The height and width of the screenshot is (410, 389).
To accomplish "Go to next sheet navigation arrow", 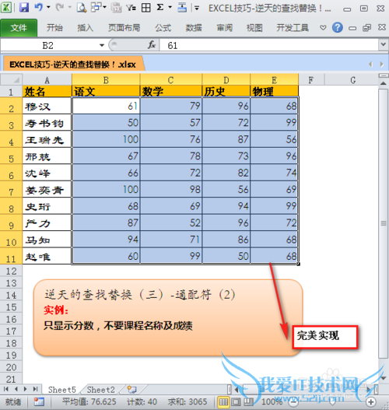I will click(x=26, y=389).
